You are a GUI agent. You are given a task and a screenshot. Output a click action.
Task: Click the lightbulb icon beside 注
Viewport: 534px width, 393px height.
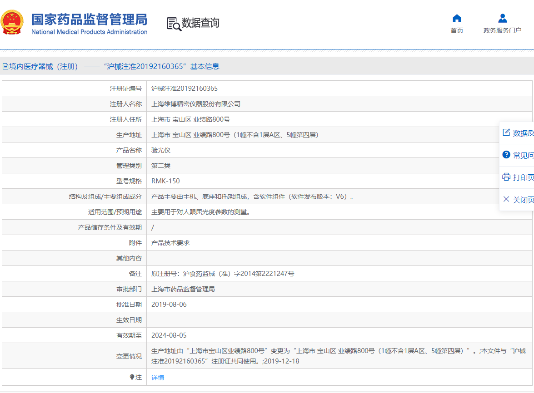coord(132,377)
